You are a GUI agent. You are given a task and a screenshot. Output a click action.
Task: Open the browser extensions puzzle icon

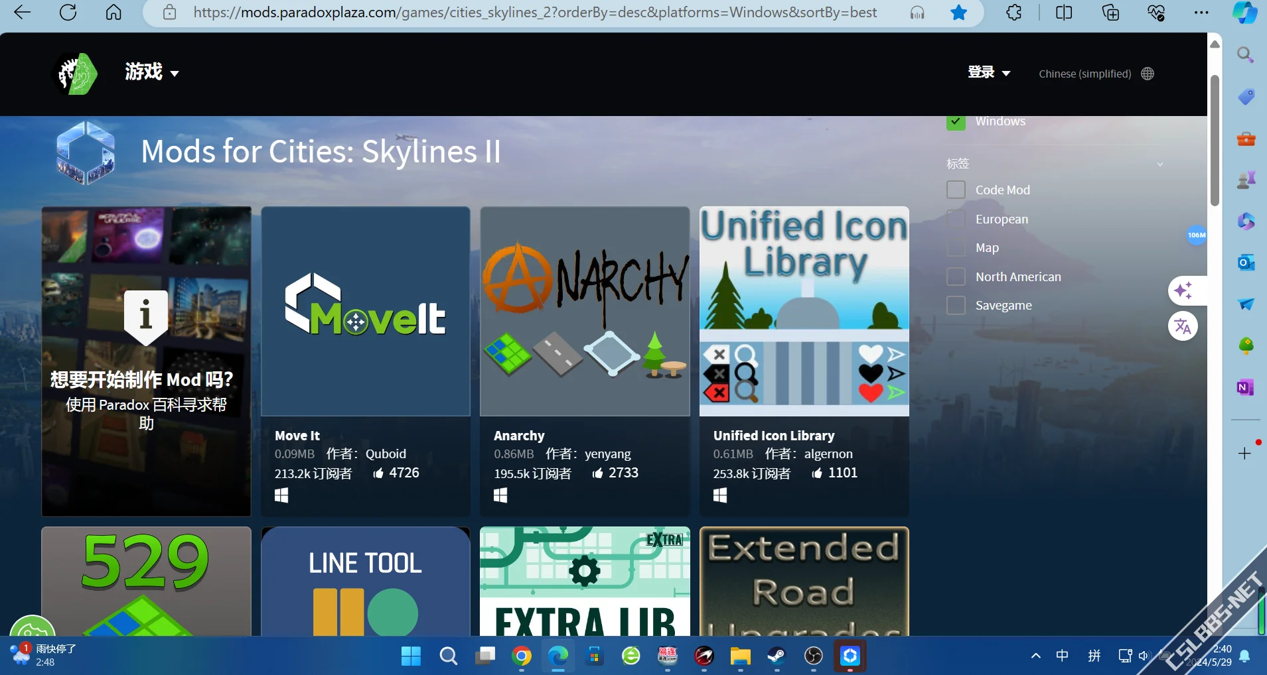(1013, 12)
